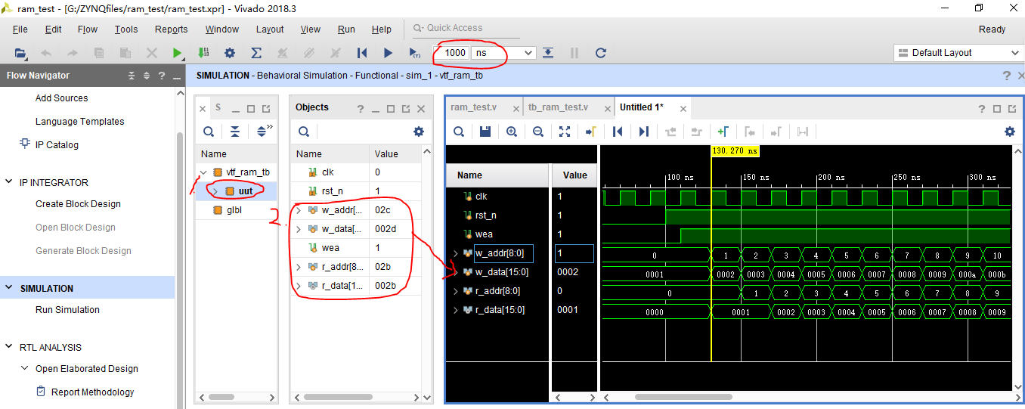
Task: Click Create Block Design link
Action: point(78,204)
